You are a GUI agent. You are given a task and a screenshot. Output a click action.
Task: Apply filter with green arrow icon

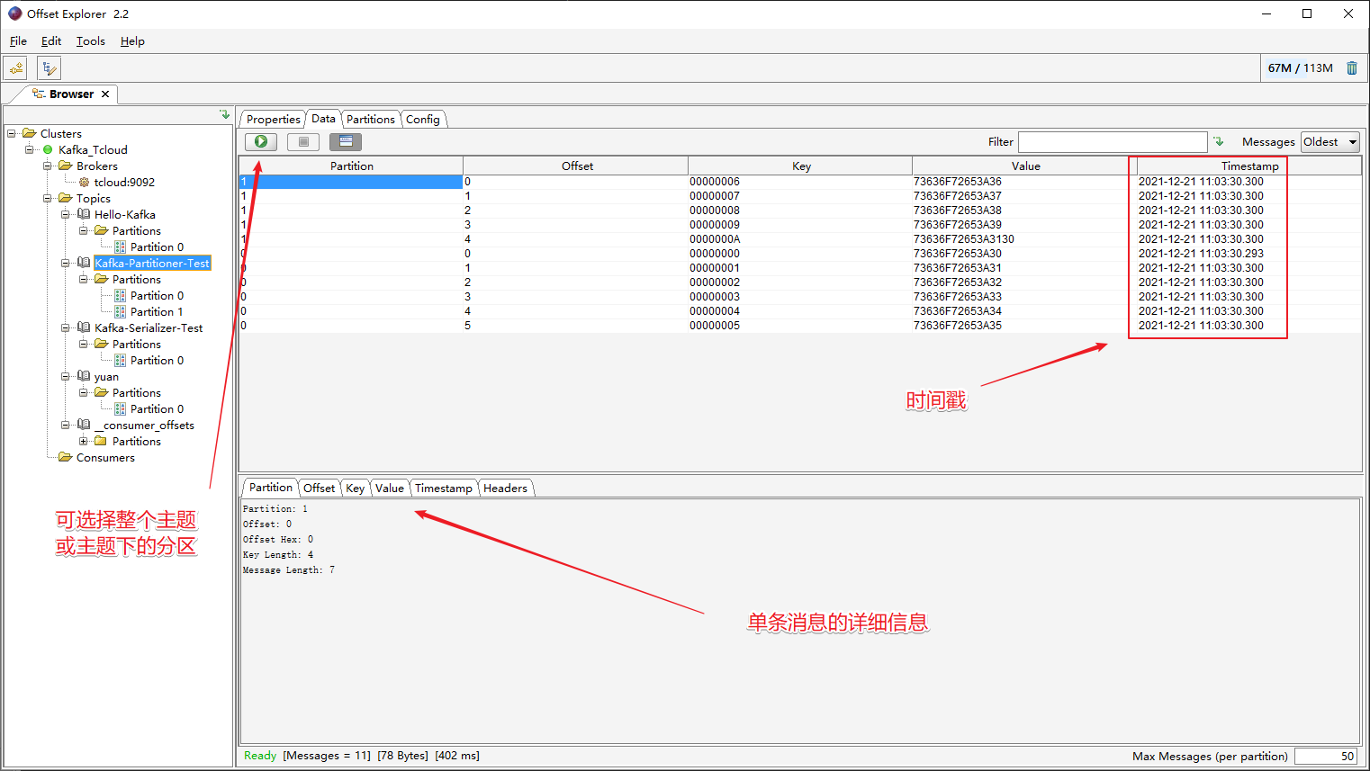pos(1219,141)
